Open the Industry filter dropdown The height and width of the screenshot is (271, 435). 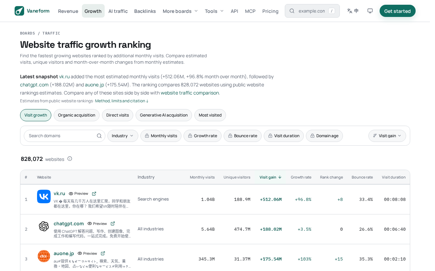pos(123,136)
